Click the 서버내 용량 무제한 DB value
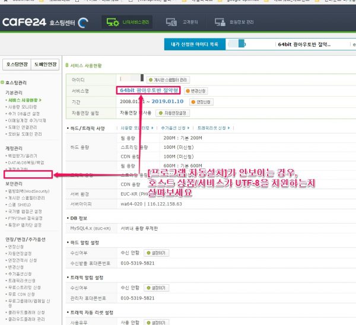Image resolution: width=356 pixels, height=325 pixels. (139, 228)
